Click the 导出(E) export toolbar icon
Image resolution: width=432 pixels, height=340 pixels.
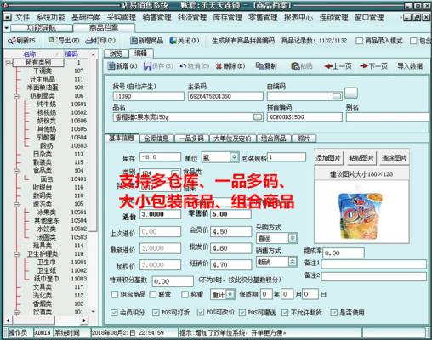tap(53, 41)
